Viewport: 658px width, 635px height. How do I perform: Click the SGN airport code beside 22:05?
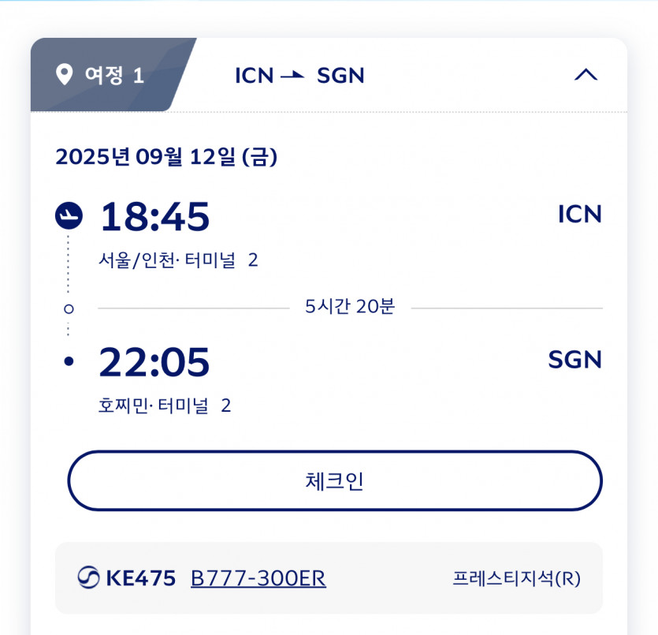[574, 360]
